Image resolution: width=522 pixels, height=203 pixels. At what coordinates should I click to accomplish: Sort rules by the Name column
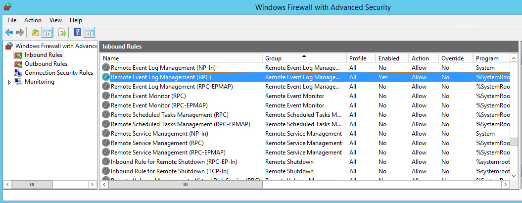[x=181, y=58]
